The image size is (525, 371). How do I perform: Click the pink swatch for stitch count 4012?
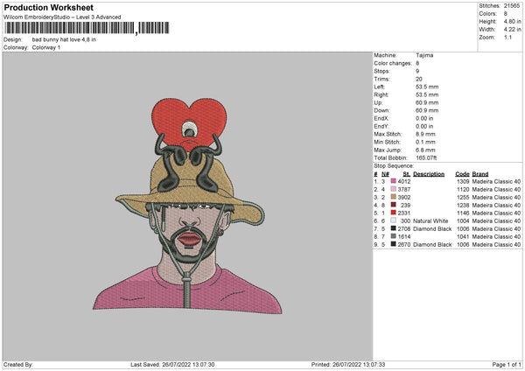[x=393, y=181]
